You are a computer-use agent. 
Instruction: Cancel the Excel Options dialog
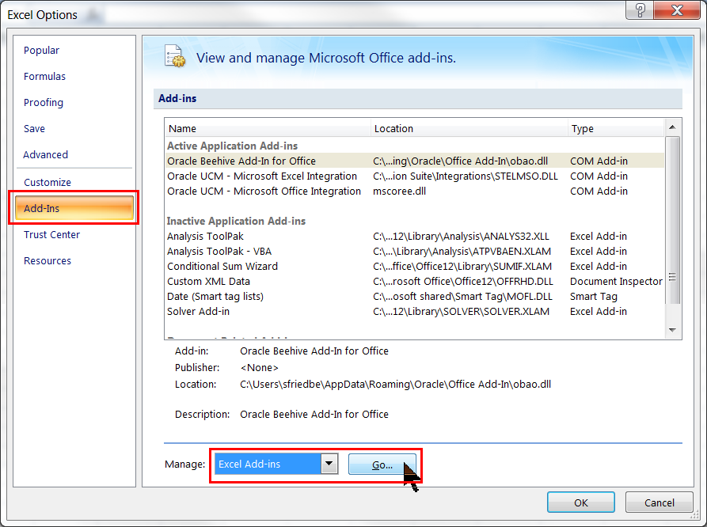coord(659,502)
